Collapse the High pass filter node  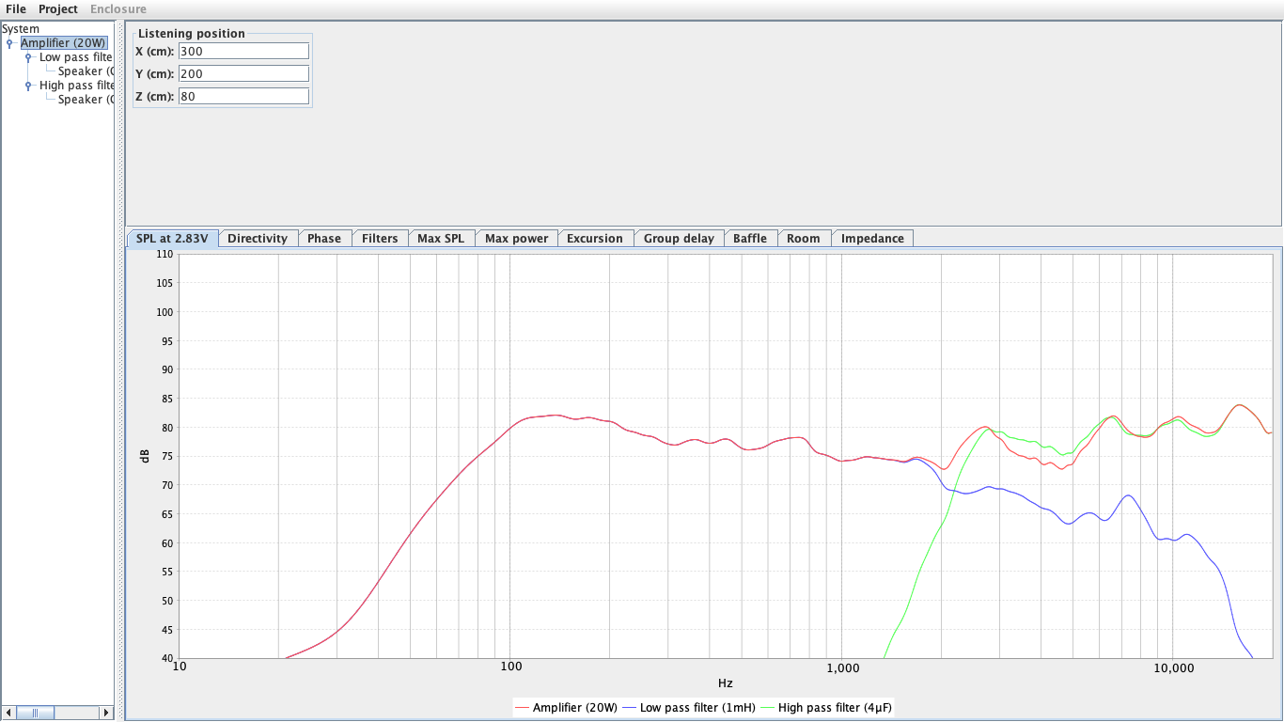26,85
